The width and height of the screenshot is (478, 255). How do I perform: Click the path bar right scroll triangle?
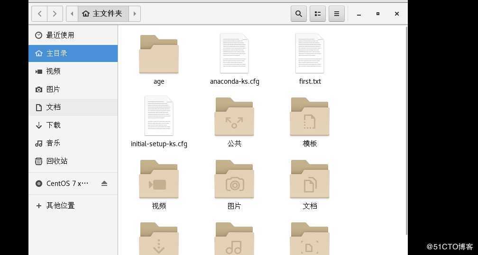(x=135, y=14)
